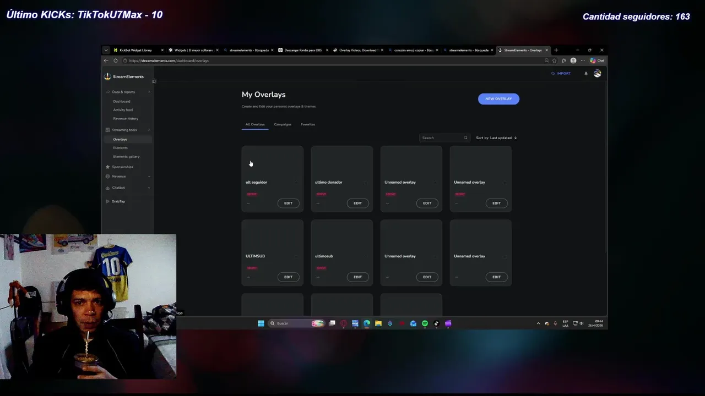Edit the ult seguidor overlay

[x=288, y=203]
